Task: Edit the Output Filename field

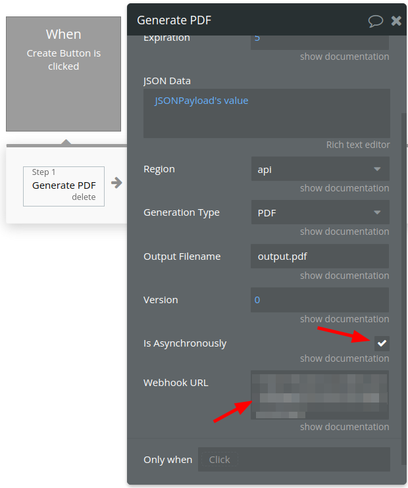Action: coord(320,256)
